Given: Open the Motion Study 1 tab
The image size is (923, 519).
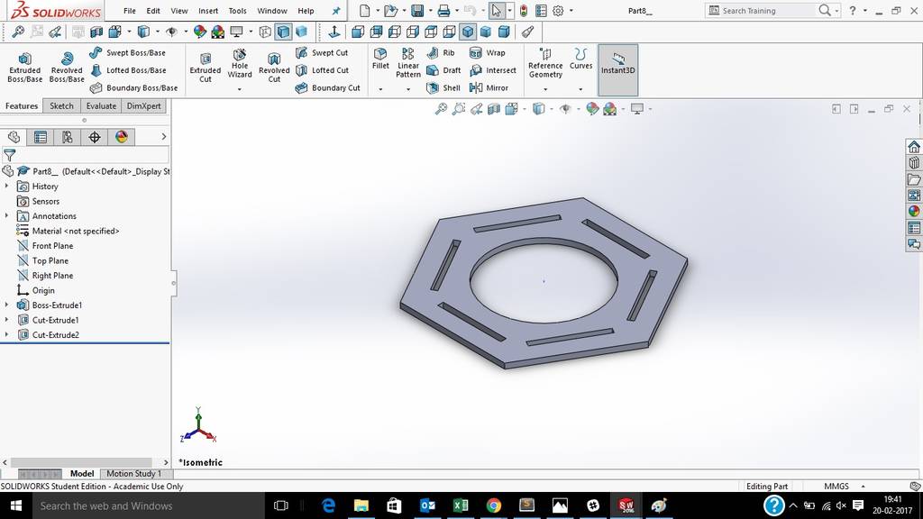Looking at the screenshot, I should [x=133, y=474].
